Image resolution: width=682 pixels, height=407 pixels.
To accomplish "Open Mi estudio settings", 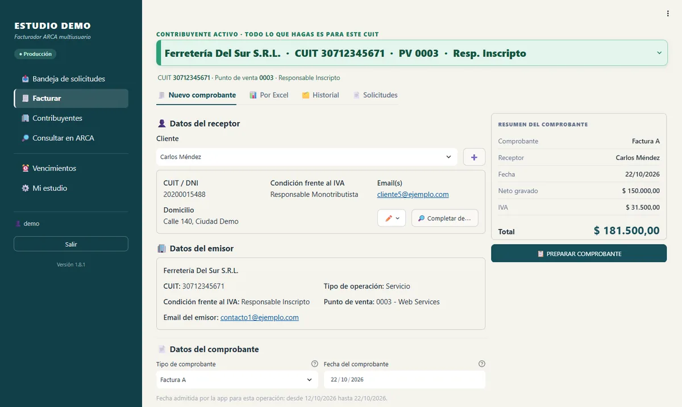I will (71, 188).
